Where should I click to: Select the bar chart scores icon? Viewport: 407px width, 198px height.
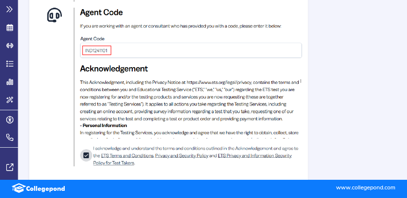tap(9, 82)
